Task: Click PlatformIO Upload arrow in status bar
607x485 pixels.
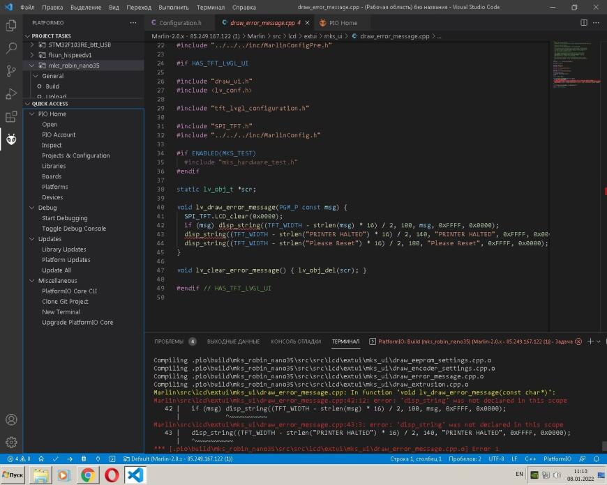Action: click(70, 459)
